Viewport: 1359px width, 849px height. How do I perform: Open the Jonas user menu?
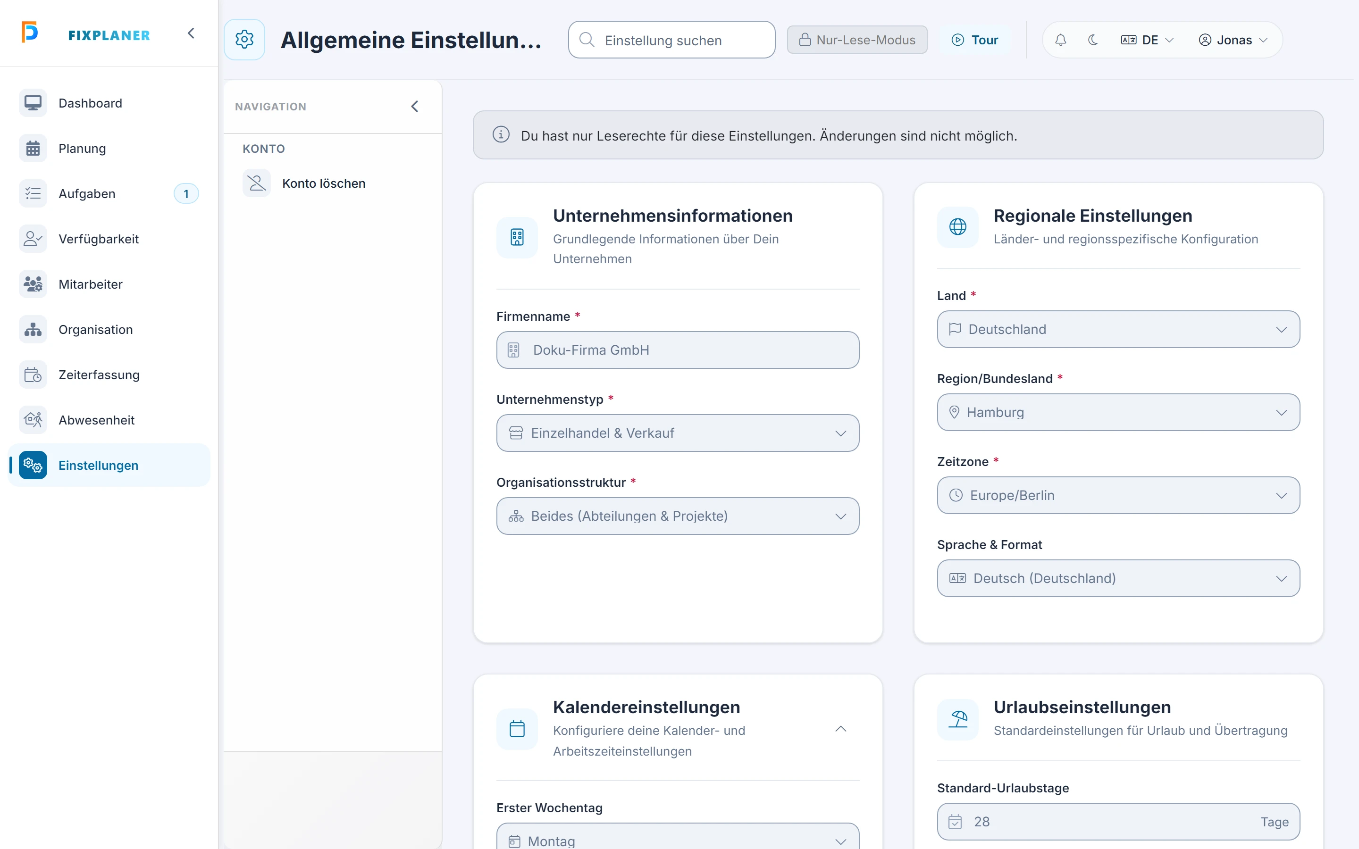coord(1233,40)
